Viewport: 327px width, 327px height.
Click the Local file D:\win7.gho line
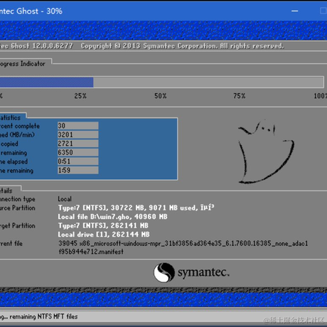[113, 217]
